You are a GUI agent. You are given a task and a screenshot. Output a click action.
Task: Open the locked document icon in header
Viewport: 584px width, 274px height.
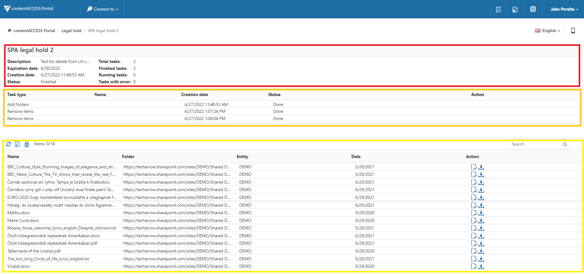point(515,9)
